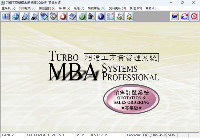This screenshot has width=200, height=138.
Task: Open the 主系統 (S) menu
Action: click(x=8, y=8)
